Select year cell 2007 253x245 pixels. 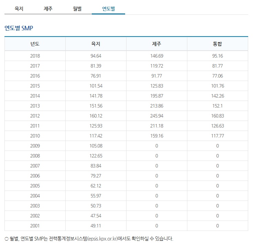pos(35,166)
